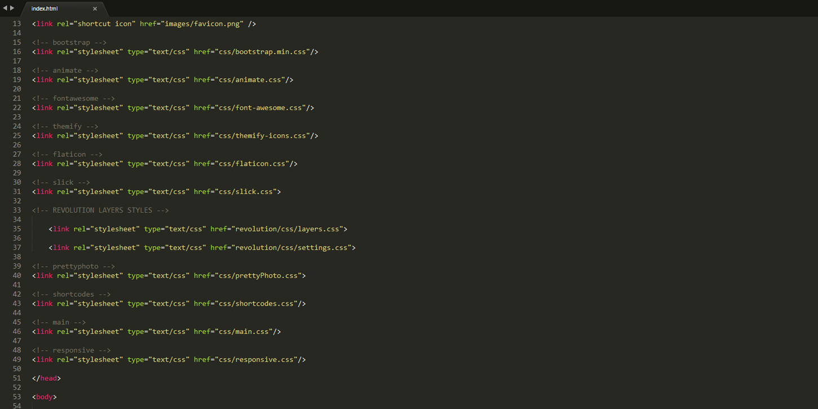
Task: Click the main comment line
Action: pyautogui.click(x=59, y=322)
